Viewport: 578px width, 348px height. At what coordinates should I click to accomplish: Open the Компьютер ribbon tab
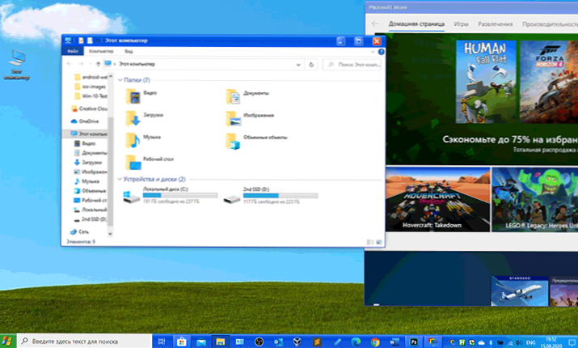pyautogui.click(x=101, y=51)
